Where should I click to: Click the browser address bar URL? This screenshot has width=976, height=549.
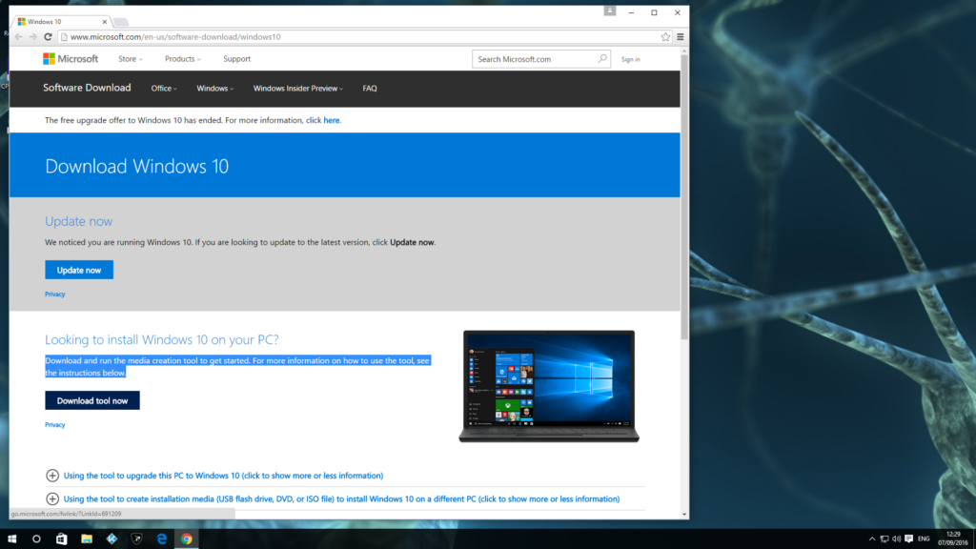point(175,37)
